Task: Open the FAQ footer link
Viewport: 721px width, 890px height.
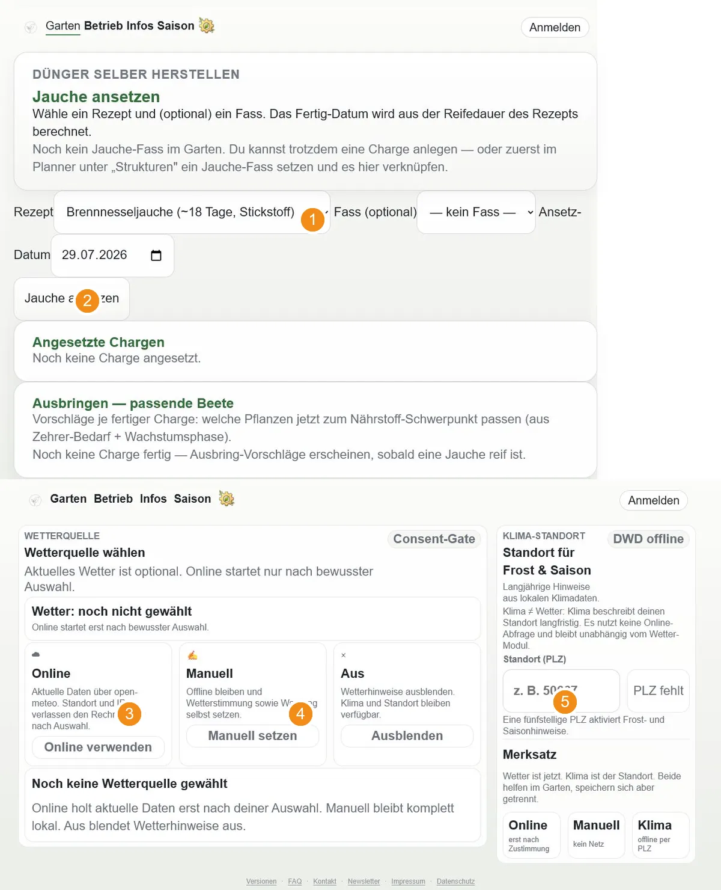Action: pos(295,882)
